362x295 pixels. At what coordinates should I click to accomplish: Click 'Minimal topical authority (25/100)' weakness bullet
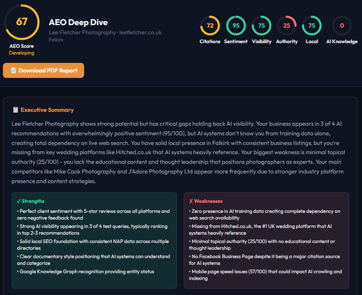[x=262, y=245]
